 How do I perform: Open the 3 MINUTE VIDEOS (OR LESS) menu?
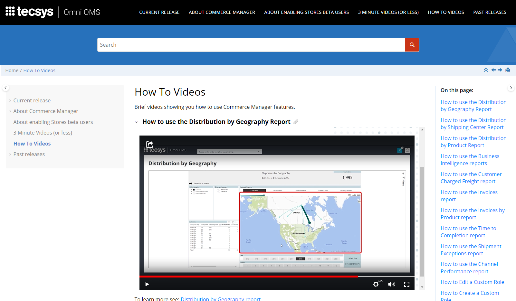point(388,12)
